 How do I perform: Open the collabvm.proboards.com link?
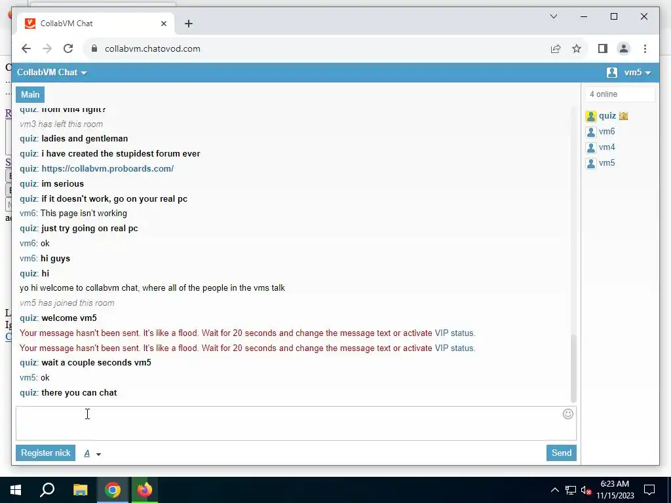[x=107, y=168]
